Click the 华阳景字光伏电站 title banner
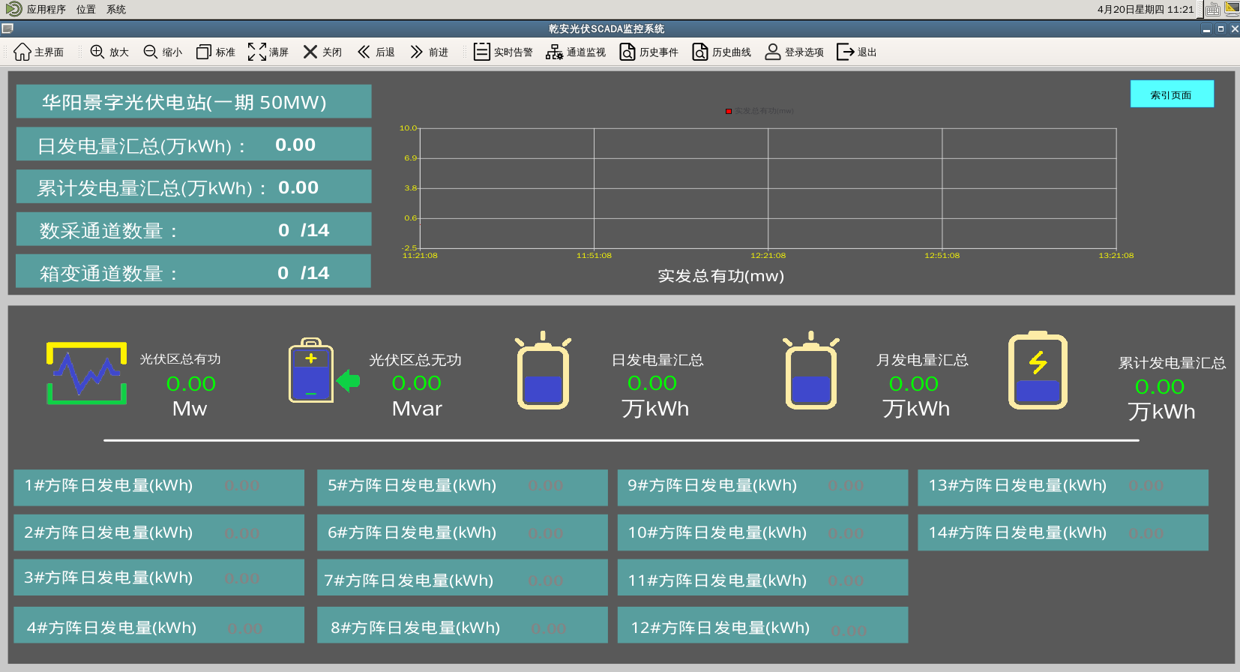1240x672 pixels. [193, 100]
